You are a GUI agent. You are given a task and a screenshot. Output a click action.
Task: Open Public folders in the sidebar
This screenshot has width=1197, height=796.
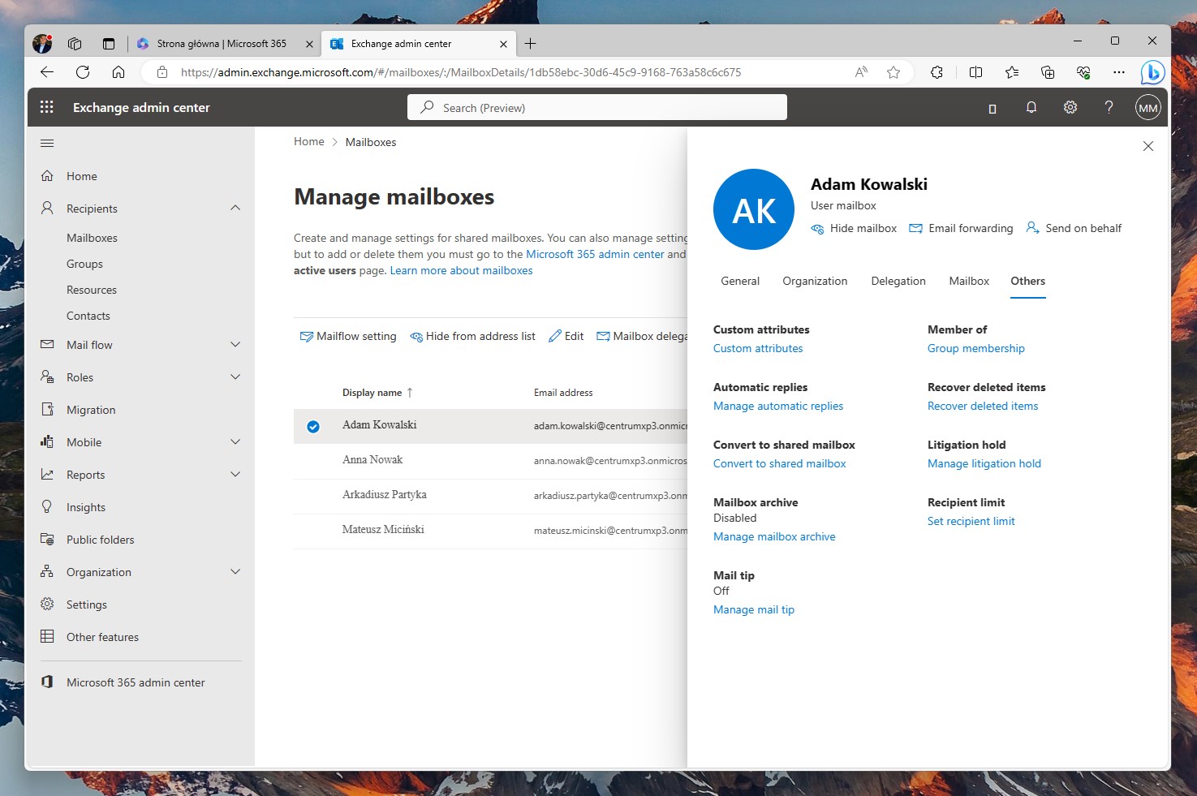(x=101, y=540)
